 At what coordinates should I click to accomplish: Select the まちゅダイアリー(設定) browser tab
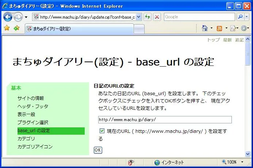pos(78,29)
